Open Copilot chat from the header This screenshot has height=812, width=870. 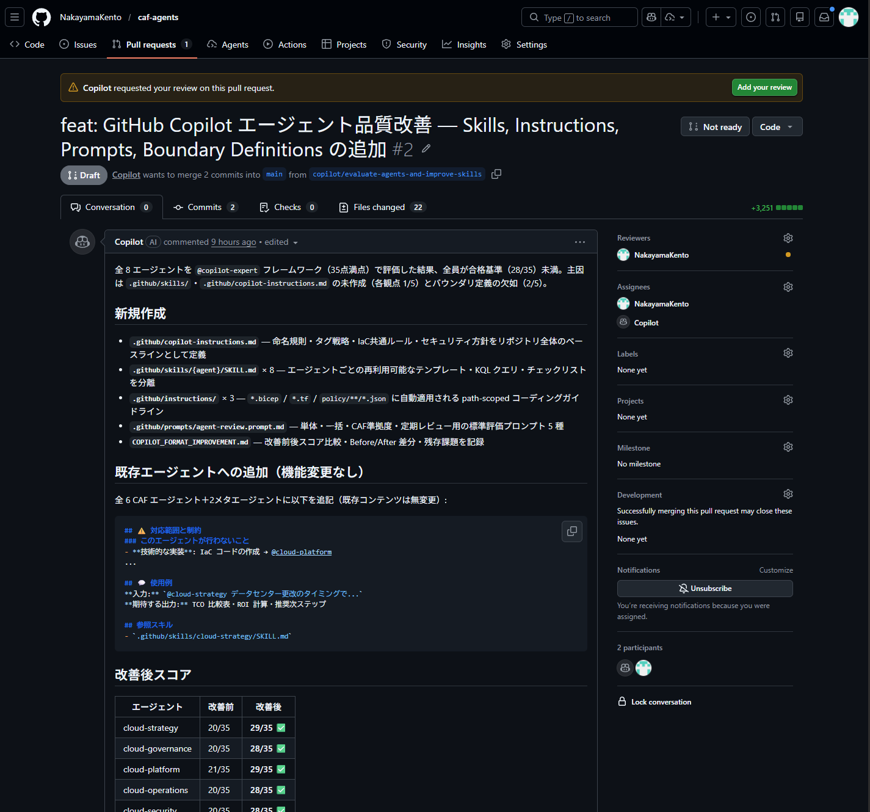pos(650,16)
